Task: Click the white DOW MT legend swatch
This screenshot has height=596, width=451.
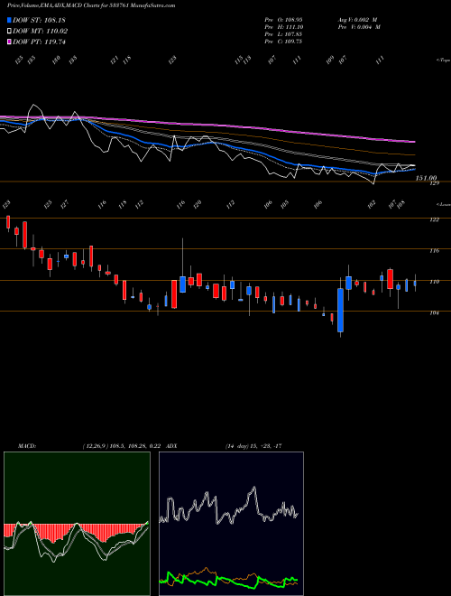Action: pyautogui.click(x=9, y=31)
